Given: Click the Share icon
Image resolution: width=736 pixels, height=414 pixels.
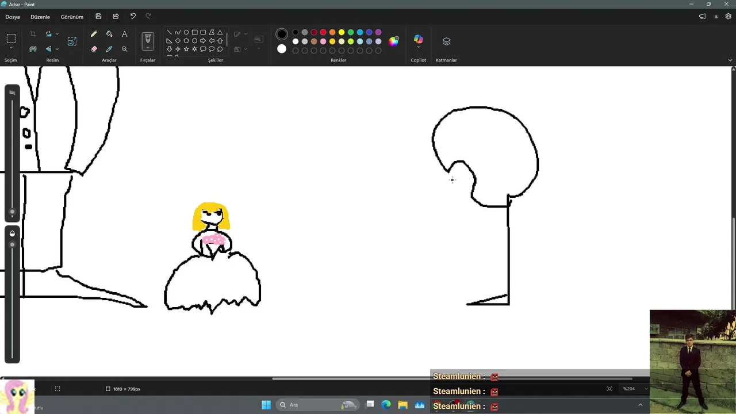Looking at the screenshot, I should (x=116, y=17).
